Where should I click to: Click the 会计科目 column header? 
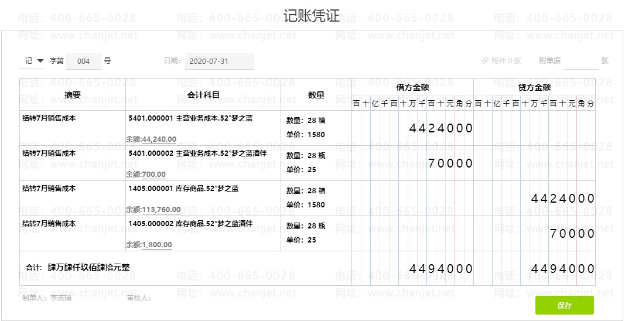tap(203, 95)
